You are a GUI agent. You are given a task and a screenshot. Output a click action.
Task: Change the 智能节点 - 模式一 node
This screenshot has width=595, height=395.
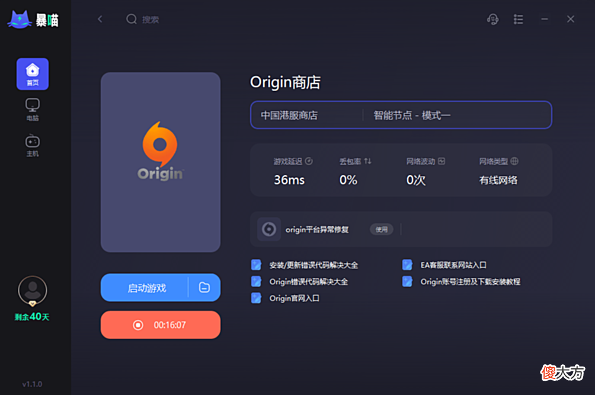point(412,115)
